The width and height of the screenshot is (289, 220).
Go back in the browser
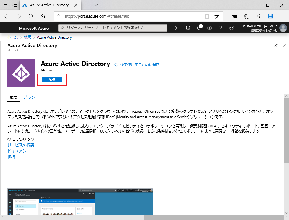coord(7,16)
